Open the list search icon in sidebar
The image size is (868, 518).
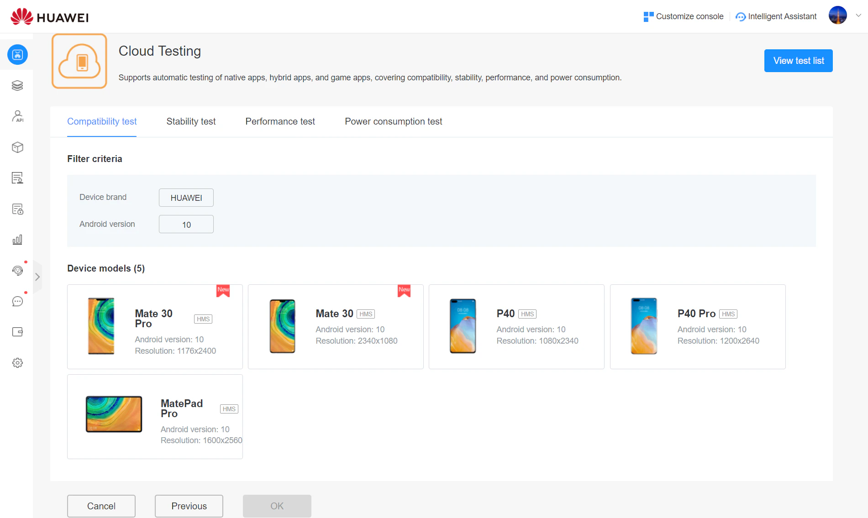[17, 178]
